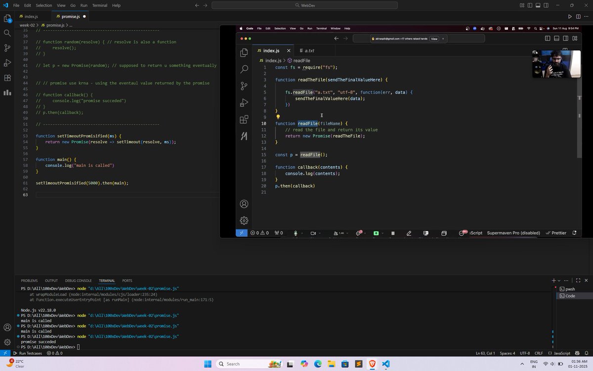Open the File menu
Viewport: 593px width, 371px height.
pos(16,5)
